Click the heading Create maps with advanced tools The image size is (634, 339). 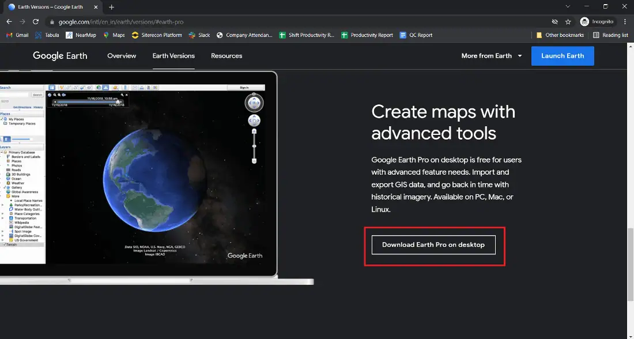[x=444, y=122]
